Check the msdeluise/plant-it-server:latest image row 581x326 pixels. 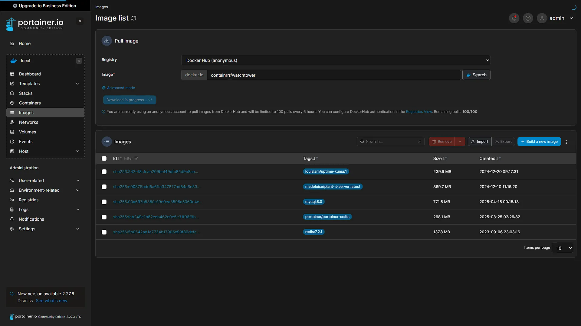(104, 187)
